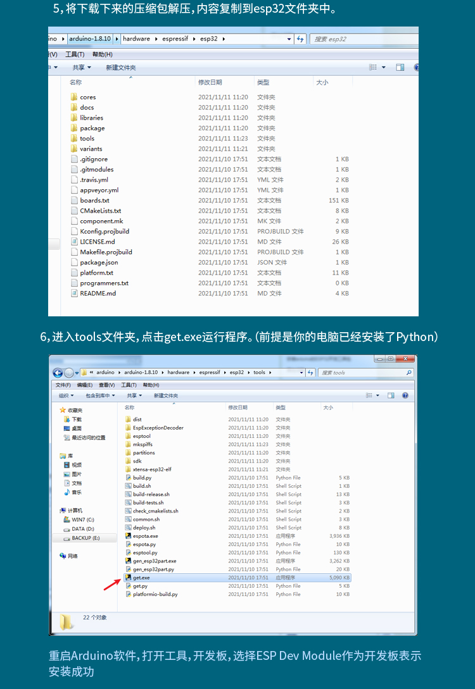The image size is (475, 689).
Task: Select WIN7 (C:) drive in sidebar
Action: (82, 519)
